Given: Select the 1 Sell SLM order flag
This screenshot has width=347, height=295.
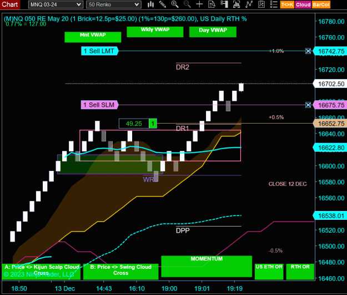Looking at the screenshot, I should click(100, 105).
